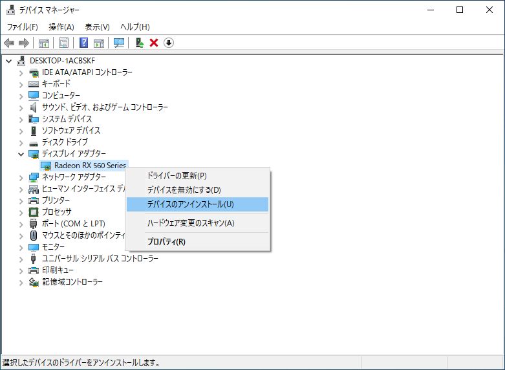The height and width of the screenshot is (370, 505).
Task: Open the Properties sheet toolbar icon
Action: coord(63,43)
